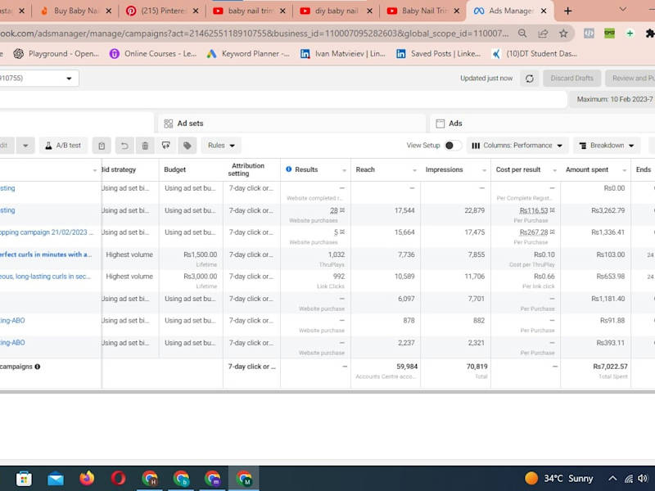The width and height of the screenshot is (655, 491).
Task: Open the Online Courses bookmark
Action: (153, 54)
